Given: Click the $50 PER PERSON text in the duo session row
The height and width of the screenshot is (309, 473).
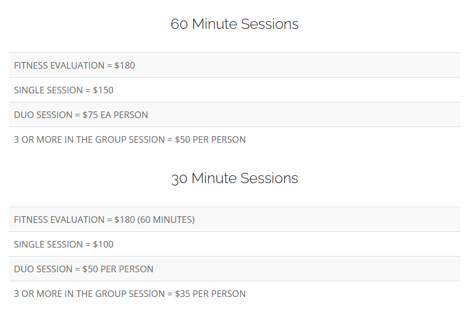Looking at the screenshot, I should pyautogui.click(x=118, y=269).
